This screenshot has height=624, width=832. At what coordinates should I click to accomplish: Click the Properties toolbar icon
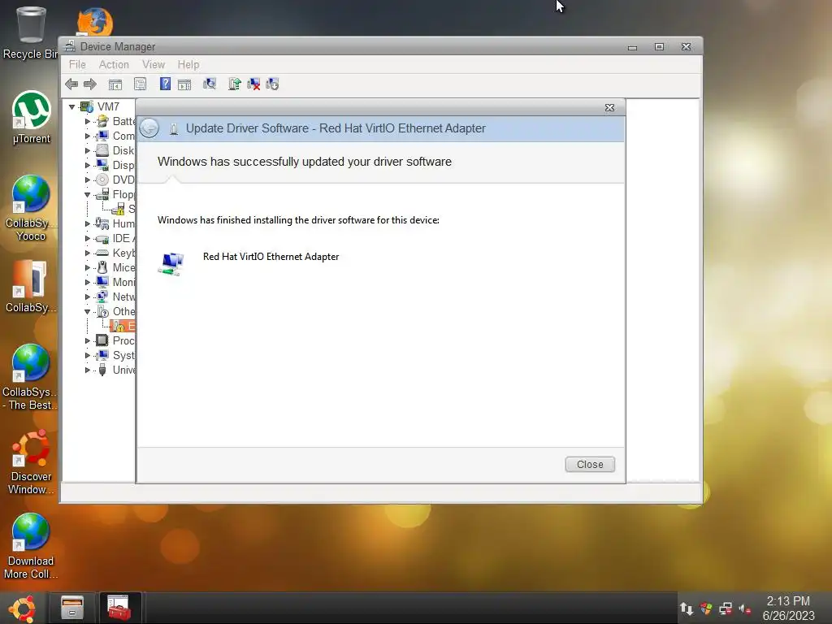pyautogui.click(x=140, y=84)
